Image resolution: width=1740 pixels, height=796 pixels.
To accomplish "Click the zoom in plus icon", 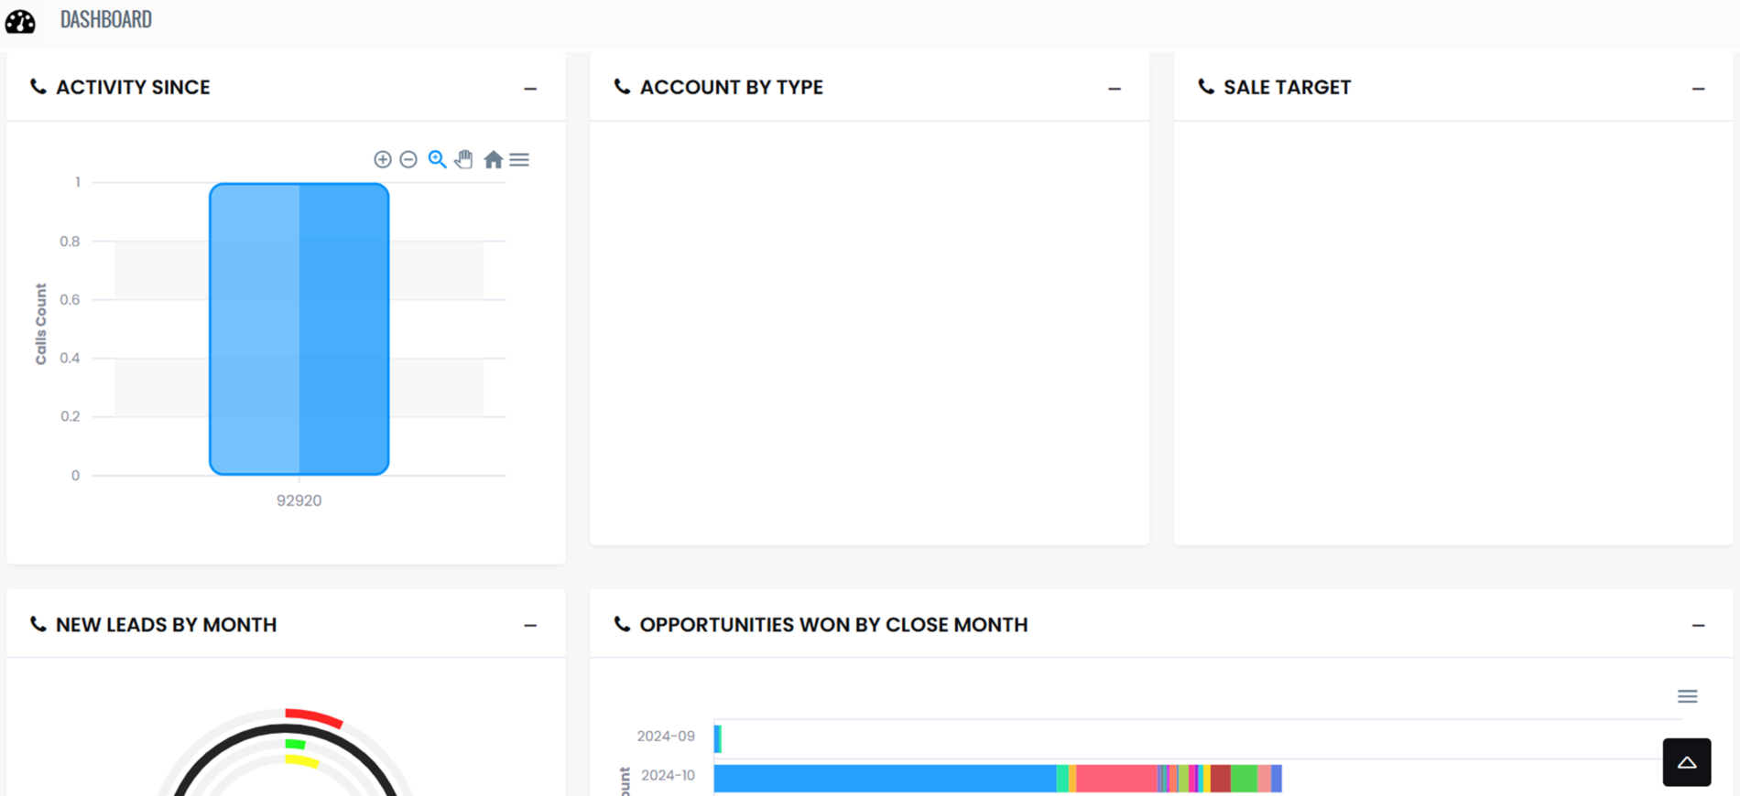I will point(383,159).
